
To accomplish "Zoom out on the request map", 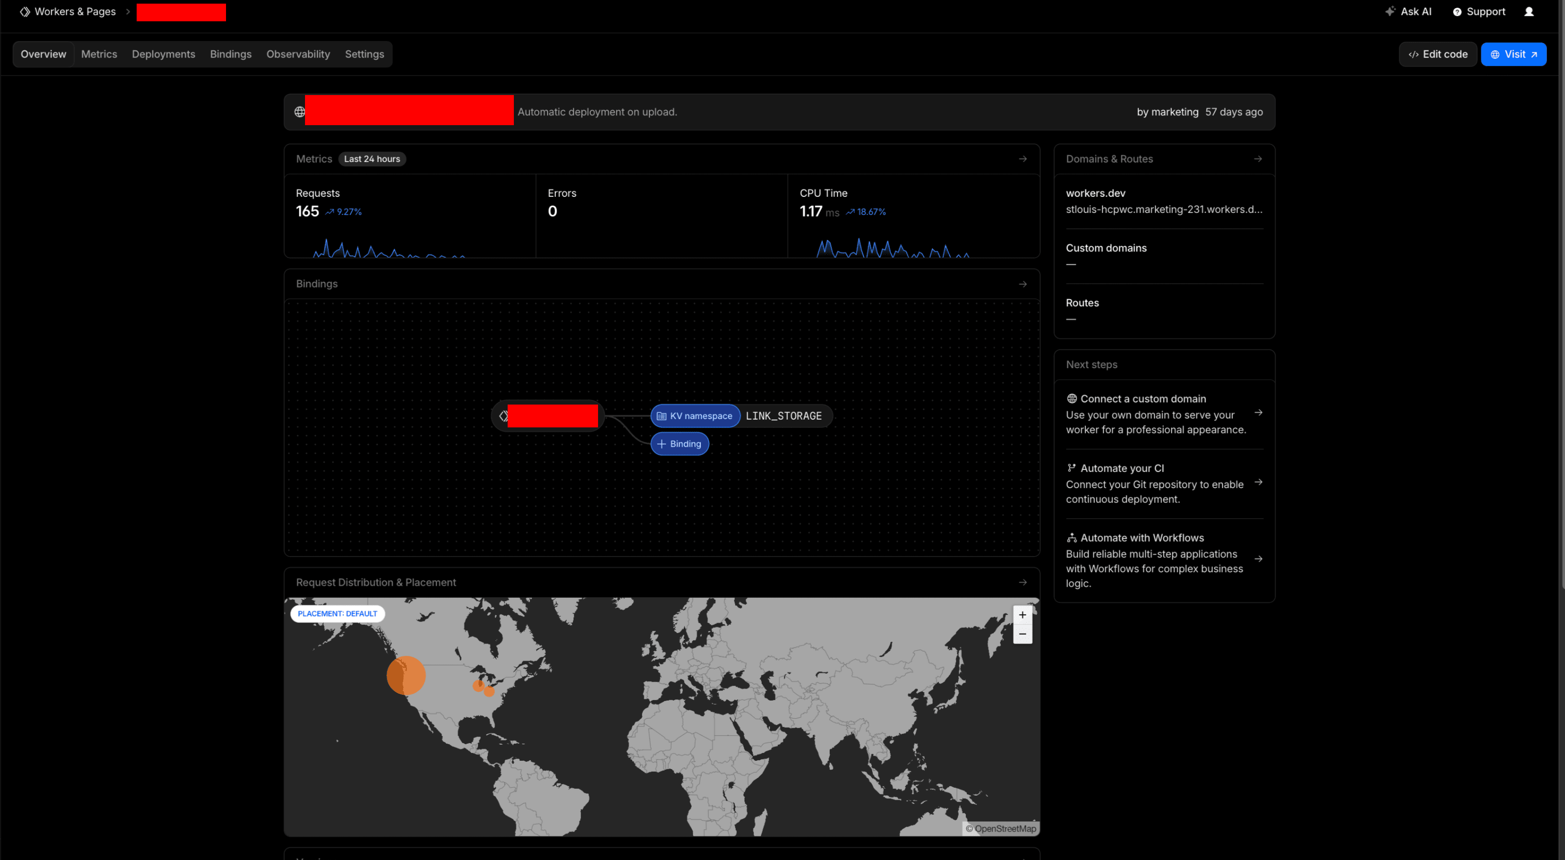I will (1023, 634).
